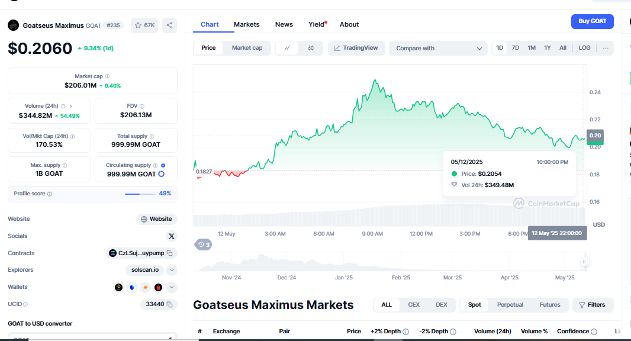Open the TradingView chart view

(x=356, y=48)
